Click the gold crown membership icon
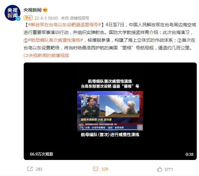 point(45,10)
